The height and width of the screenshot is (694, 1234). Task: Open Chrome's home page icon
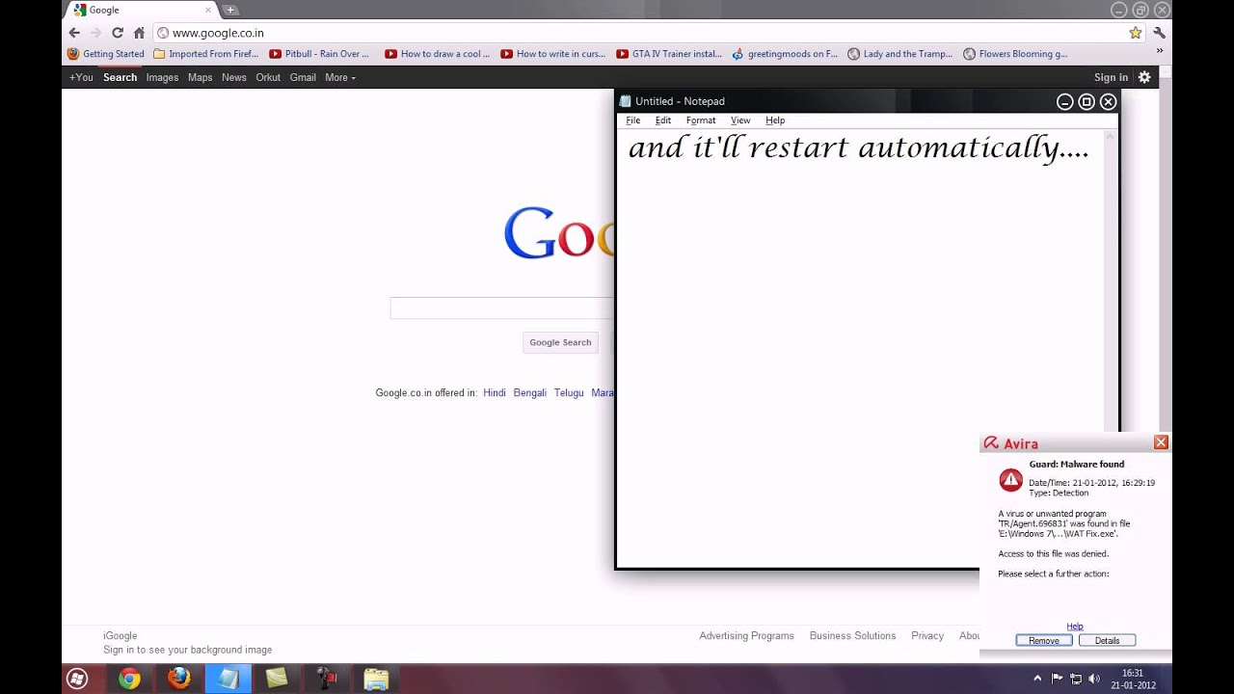point(139,33)
